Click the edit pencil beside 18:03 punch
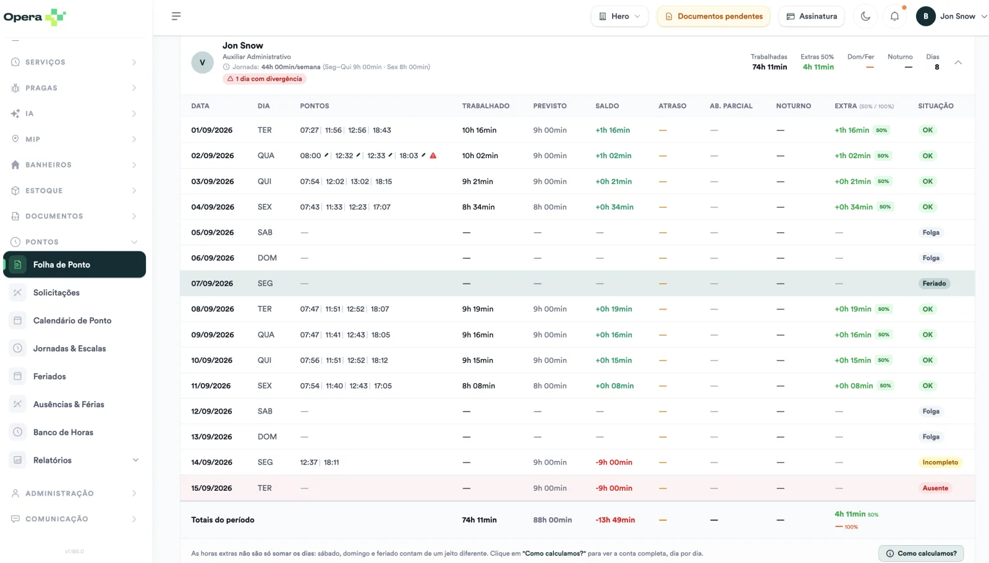Screen dimensions: 989x563 [423, 155]
